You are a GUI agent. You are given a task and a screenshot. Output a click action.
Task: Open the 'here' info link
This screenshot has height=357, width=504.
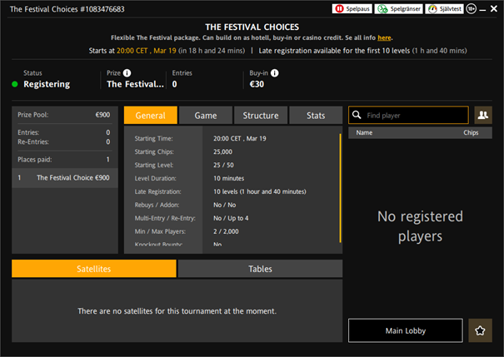[x=384, y=37]
